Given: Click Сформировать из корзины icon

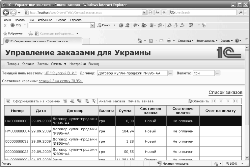Looking at the screenshot, I should [8, 101].
